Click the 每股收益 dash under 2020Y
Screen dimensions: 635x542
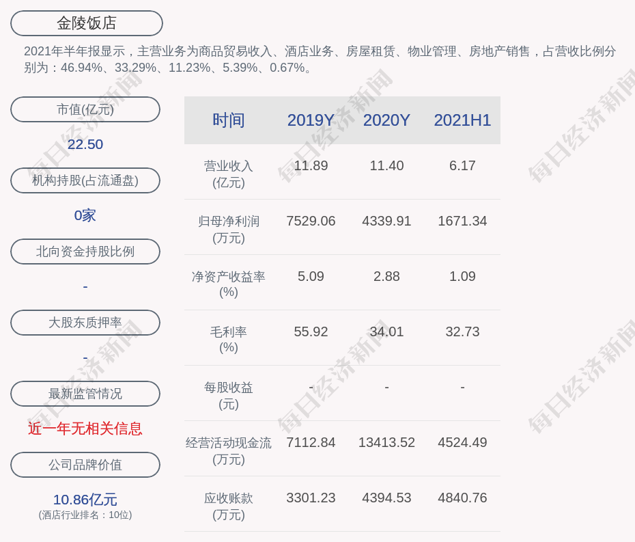click(x=386, y=388)
